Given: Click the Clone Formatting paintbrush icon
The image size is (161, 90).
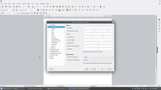Looking at the screenshot, I should coord(33,7).
